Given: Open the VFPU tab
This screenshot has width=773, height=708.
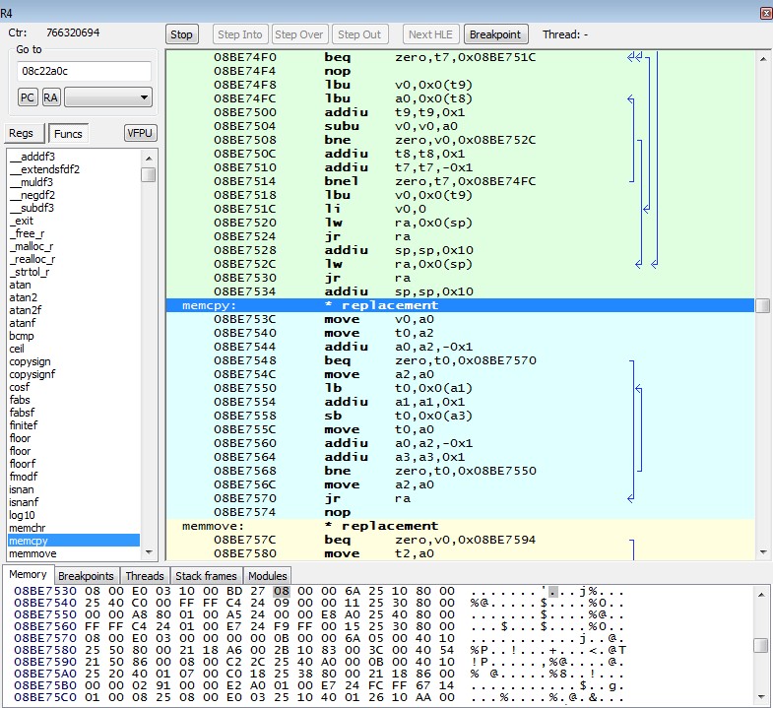Looking at the screenshot, I should pos(140,134).
